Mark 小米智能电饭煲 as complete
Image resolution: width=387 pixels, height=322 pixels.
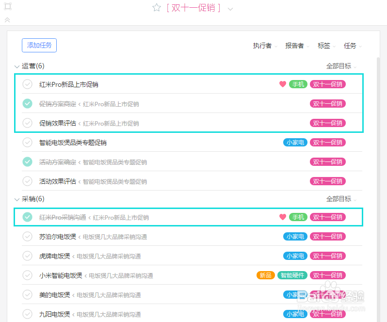pos(27,275)
